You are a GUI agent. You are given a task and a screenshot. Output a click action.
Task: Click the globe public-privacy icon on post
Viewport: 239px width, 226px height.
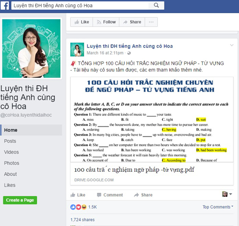[129, 53]
